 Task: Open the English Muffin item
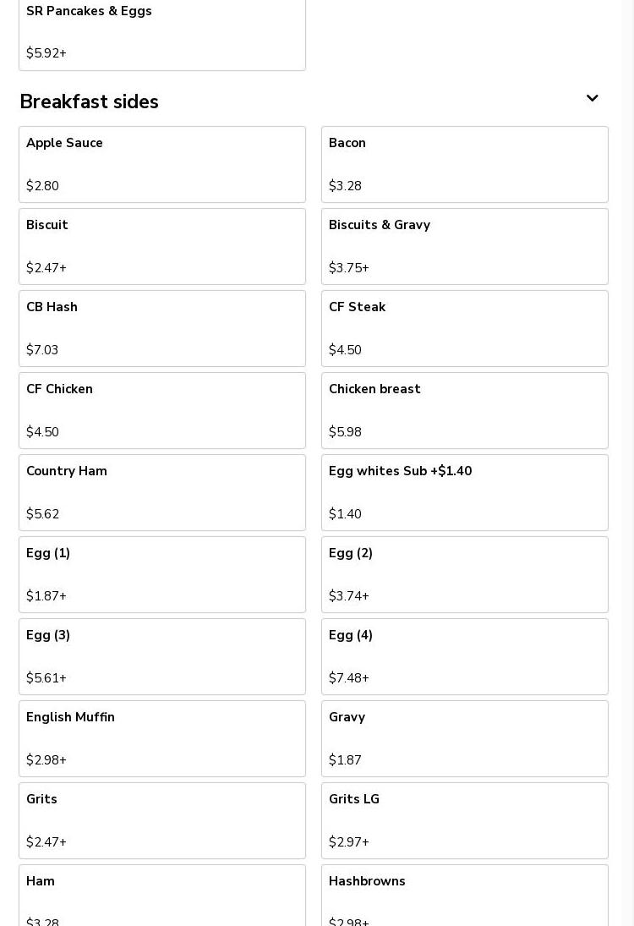pyautogui.click(x=162, y=739)
